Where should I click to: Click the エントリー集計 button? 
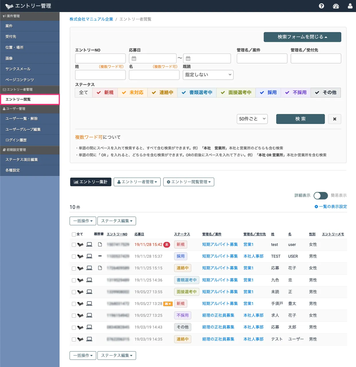tap(91, 182)
